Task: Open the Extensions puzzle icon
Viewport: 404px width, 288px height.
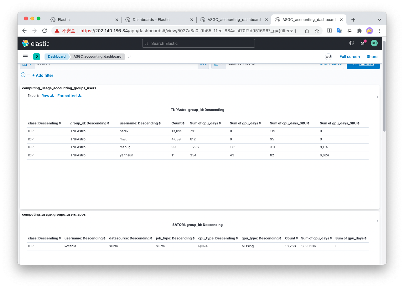Action: pos(360,31)
